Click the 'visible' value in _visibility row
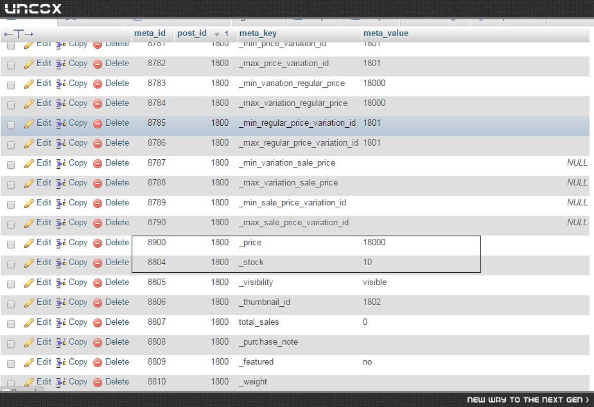The height and width of the screenshot is (407, 594). 374,282
